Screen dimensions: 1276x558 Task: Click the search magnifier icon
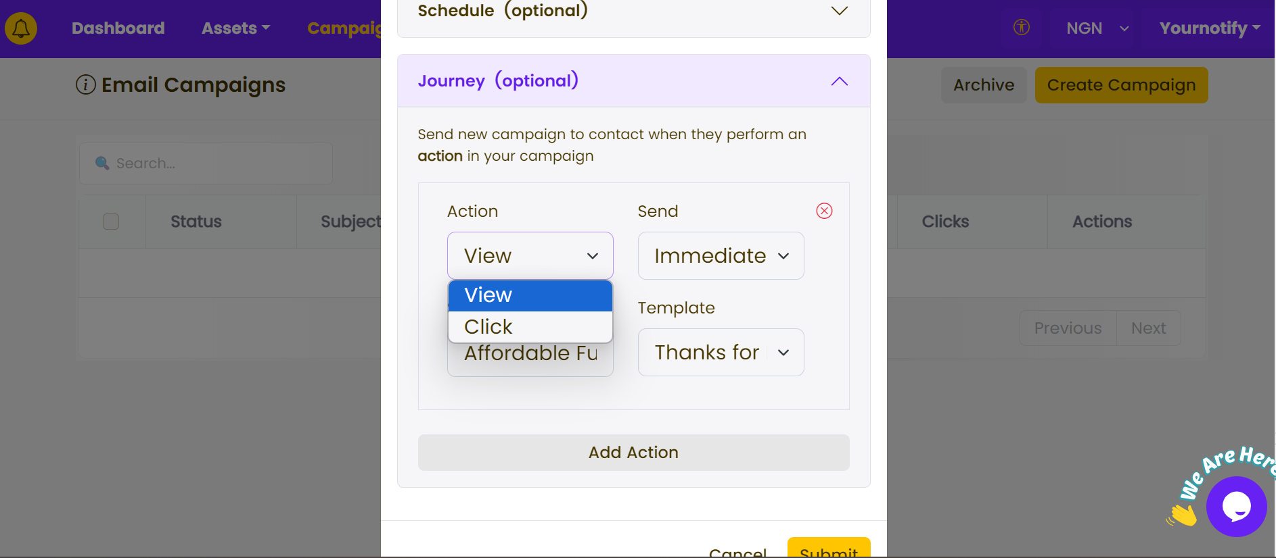point(102,163)
